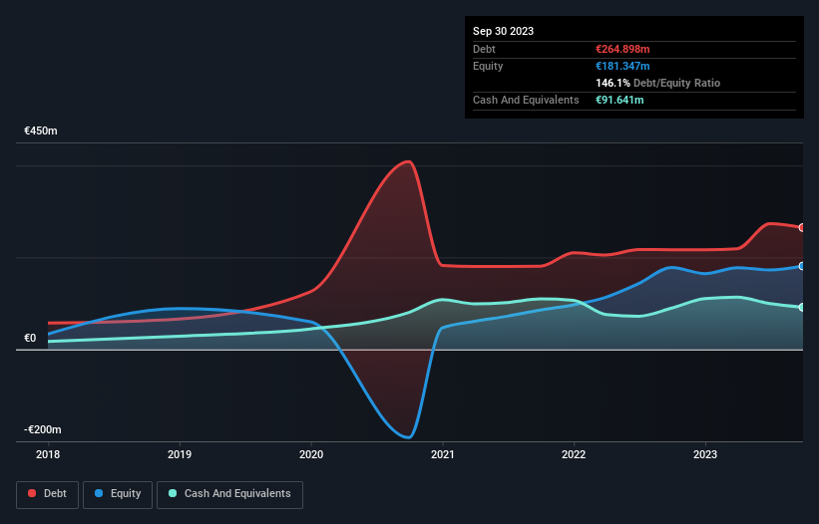Image resolution: width=819 pixels, height=524 pixels.
Task: Click the 2021 x-axis label
Action: pos(442,454)
